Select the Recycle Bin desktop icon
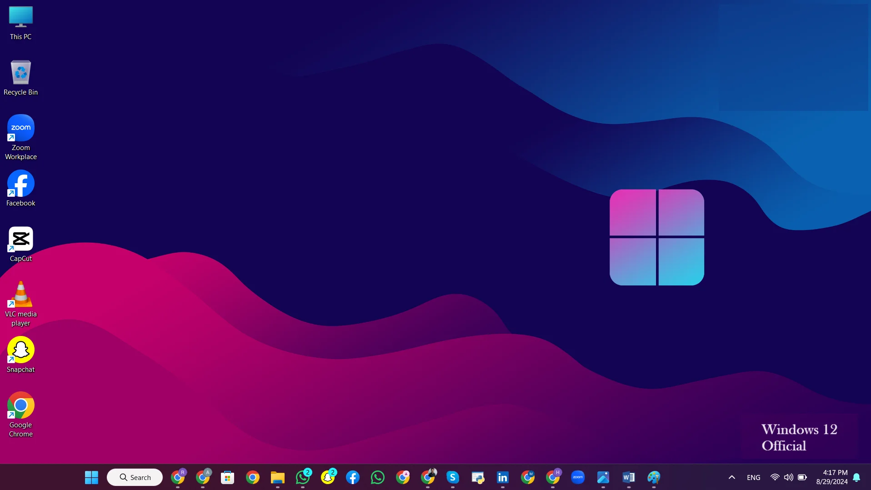The image size is (871, 490). pos(21,78)
